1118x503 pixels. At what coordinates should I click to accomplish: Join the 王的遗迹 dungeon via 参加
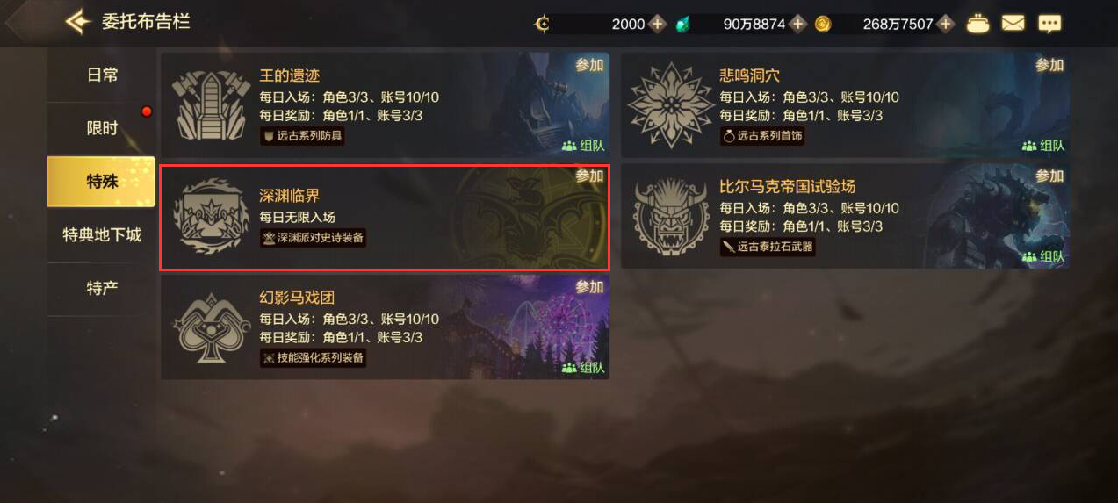pyautogui.click(x=589, y=65)
